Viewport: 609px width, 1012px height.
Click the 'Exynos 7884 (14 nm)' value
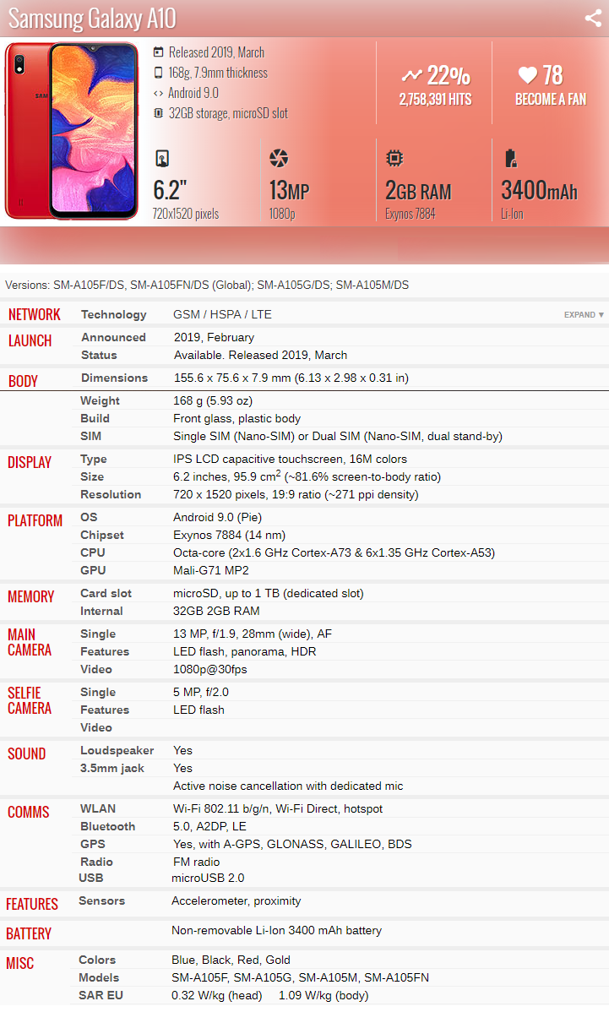point(229,535)
